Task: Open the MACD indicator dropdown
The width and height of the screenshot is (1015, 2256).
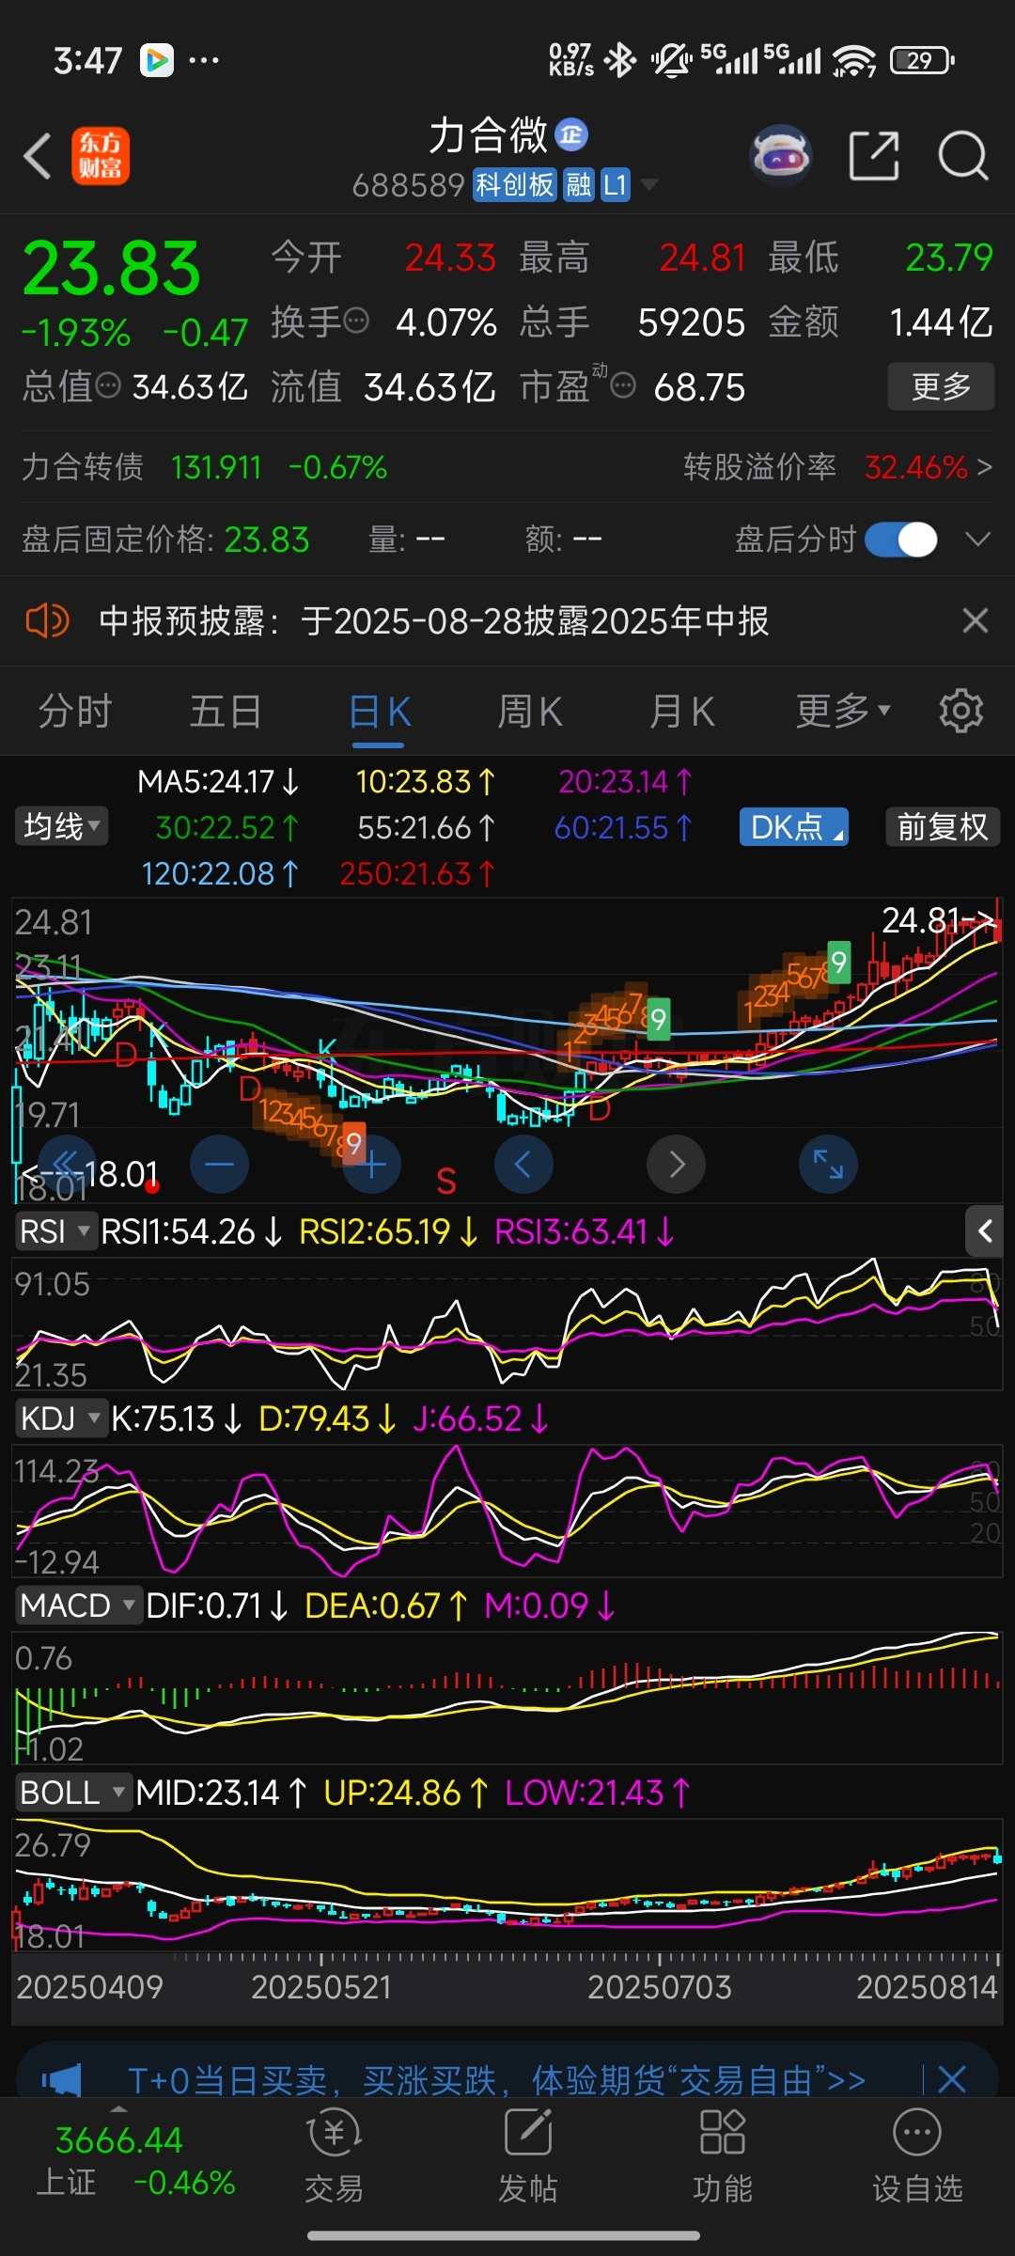Action: click(79, 1606)
